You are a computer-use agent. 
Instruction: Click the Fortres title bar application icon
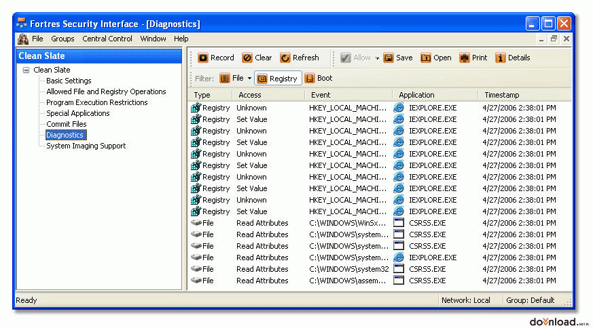pyautogui.click(x=22, y=24)
